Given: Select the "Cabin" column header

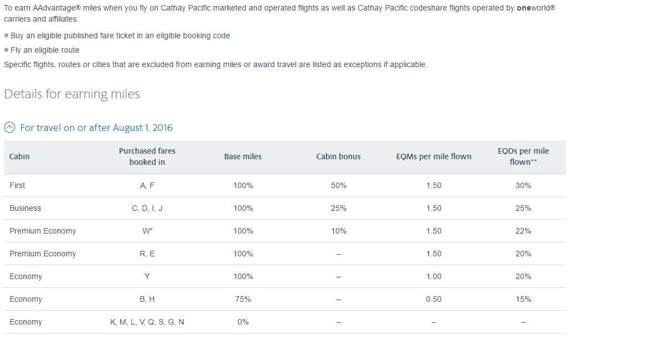Looking at the screenshot, I should (19, 156).
